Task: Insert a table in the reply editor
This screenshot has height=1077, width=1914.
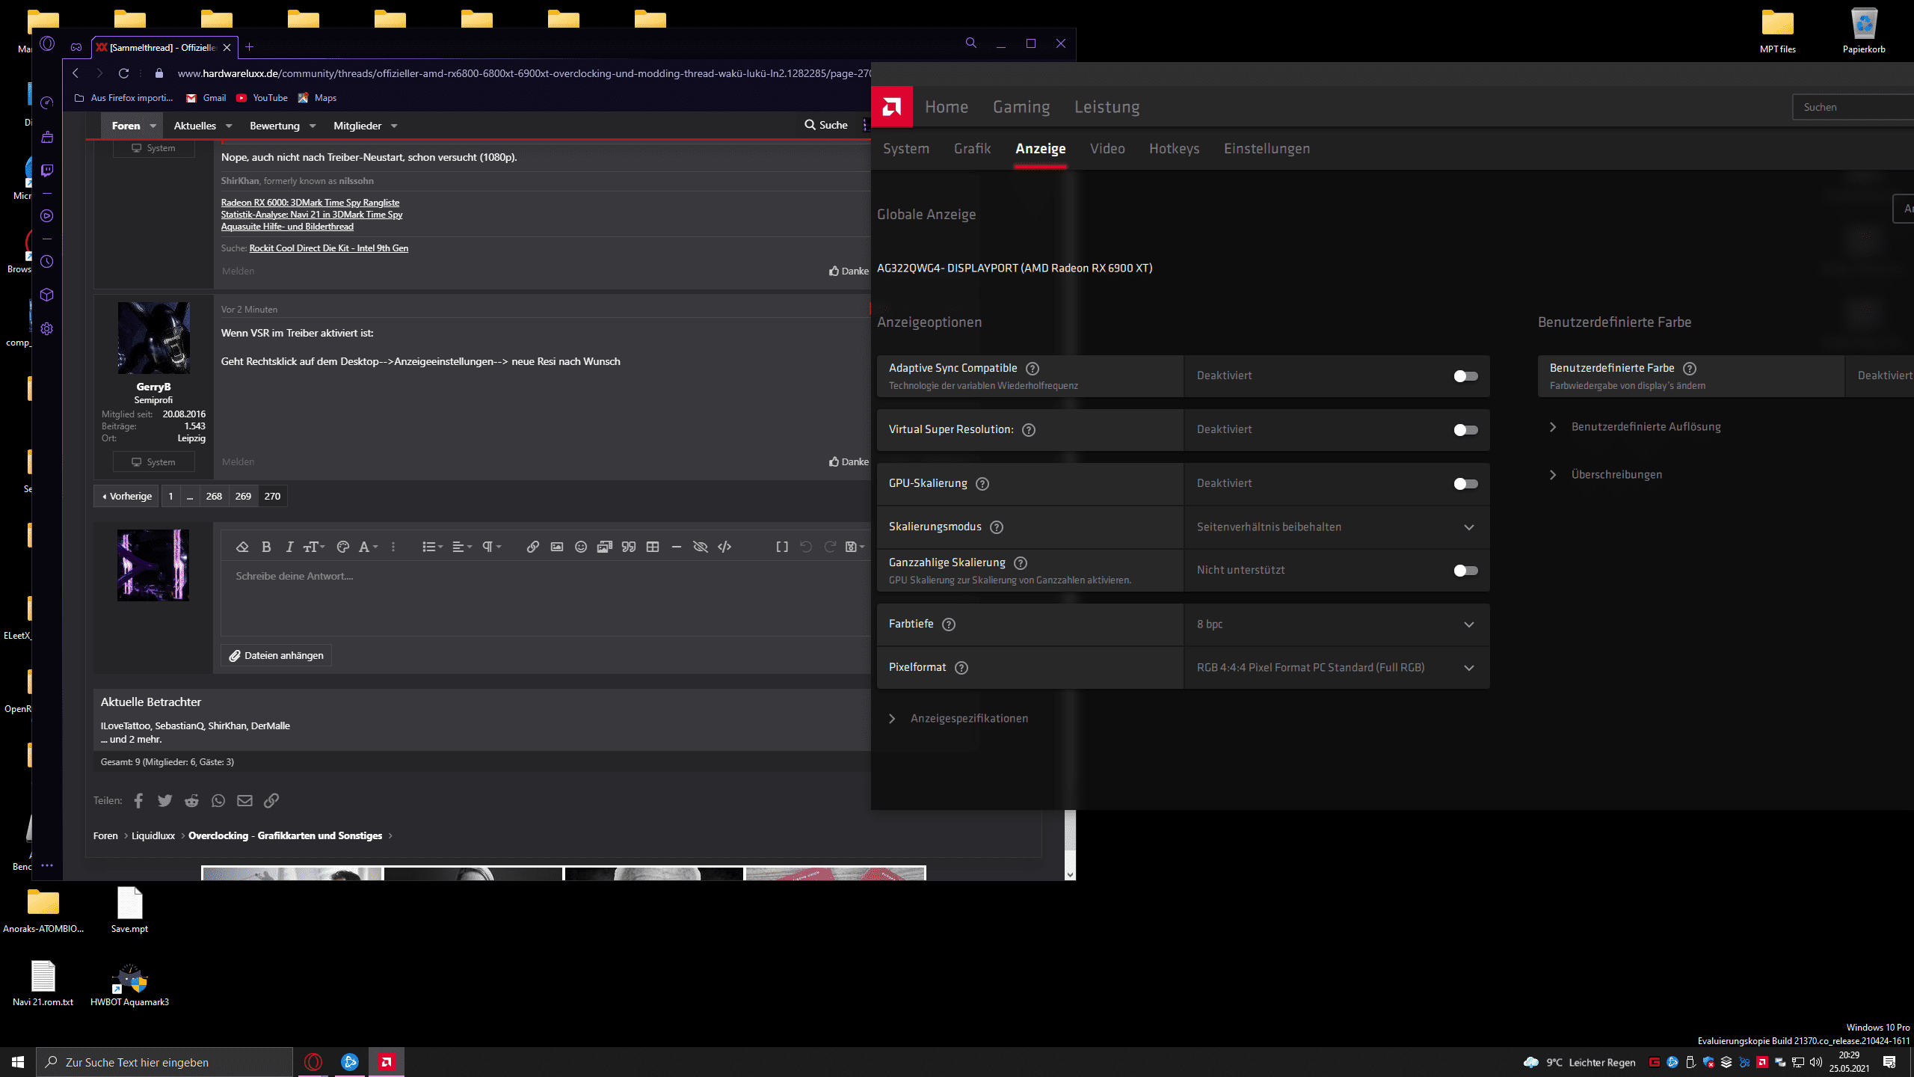Action: [x=653, y=547]
